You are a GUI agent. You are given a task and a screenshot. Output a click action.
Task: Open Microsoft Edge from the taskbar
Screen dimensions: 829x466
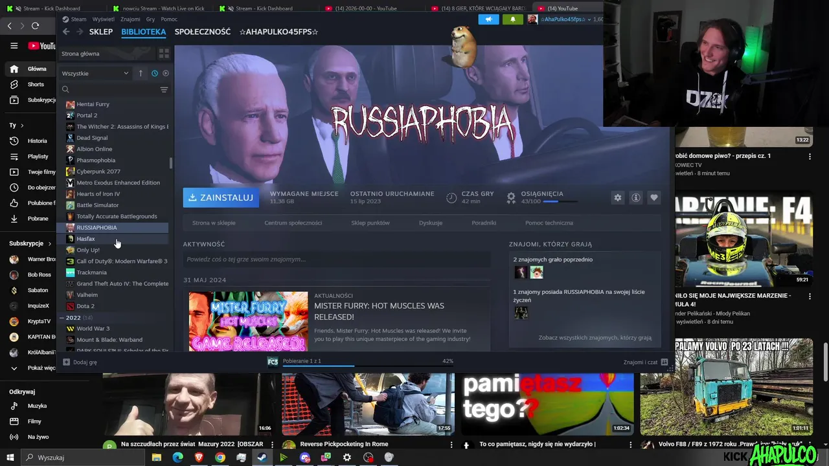tap(177, 457)
